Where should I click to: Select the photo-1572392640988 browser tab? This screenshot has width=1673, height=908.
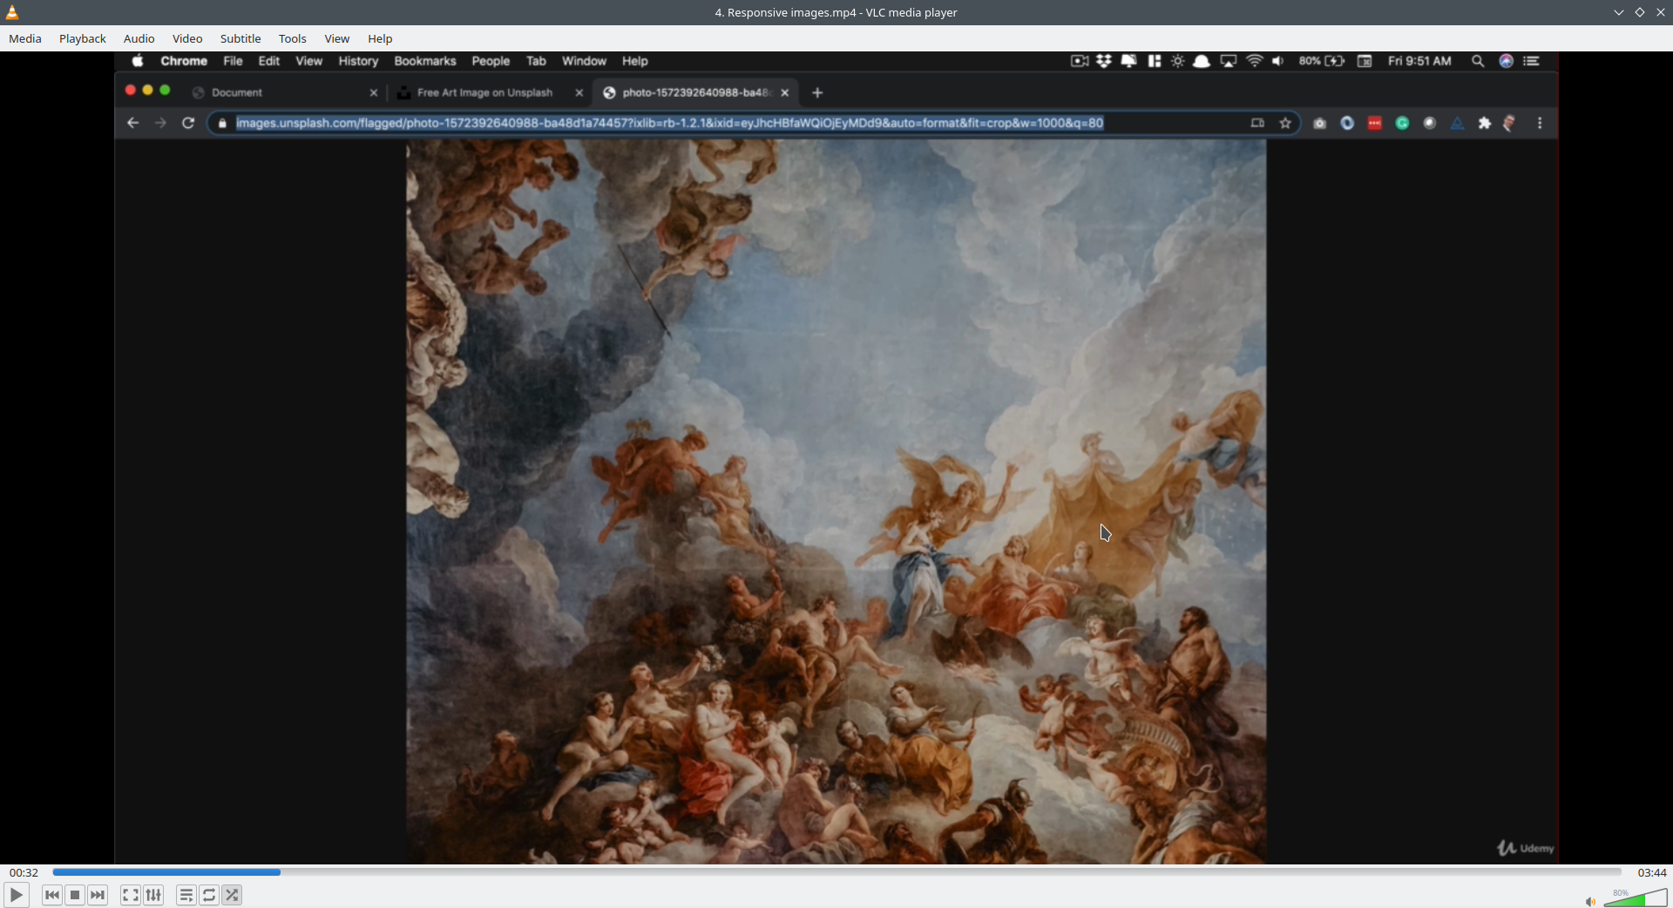coord(695,92)
